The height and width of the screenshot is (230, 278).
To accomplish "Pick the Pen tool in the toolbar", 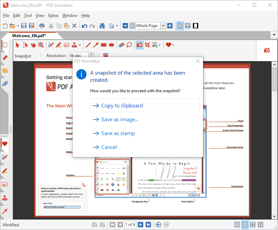I will [51, 45].
